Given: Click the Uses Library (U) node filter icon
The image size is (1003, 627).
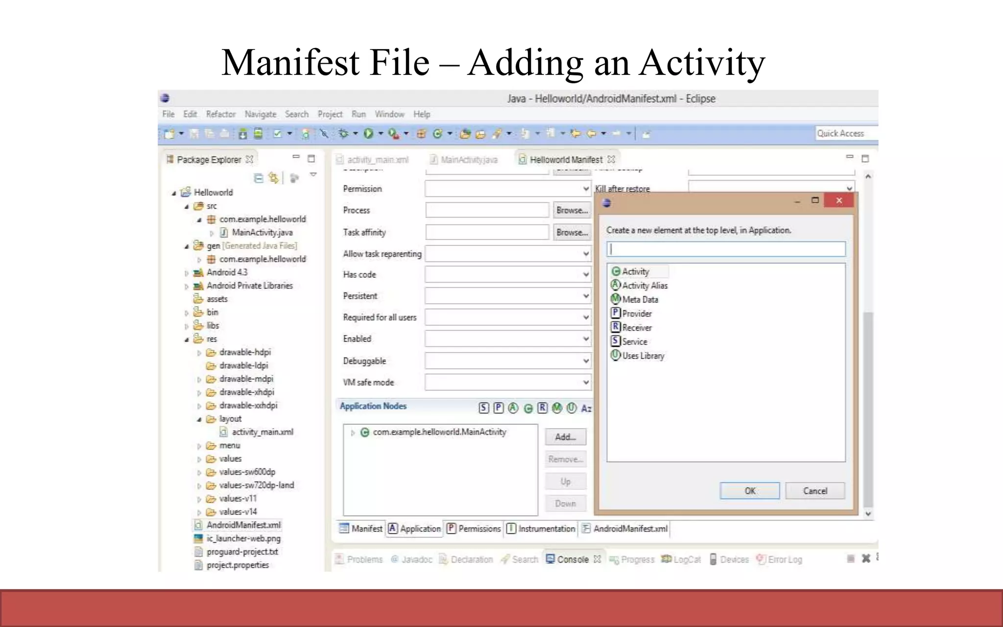Looking at the screenshot, I should click(x=572, y=408).
